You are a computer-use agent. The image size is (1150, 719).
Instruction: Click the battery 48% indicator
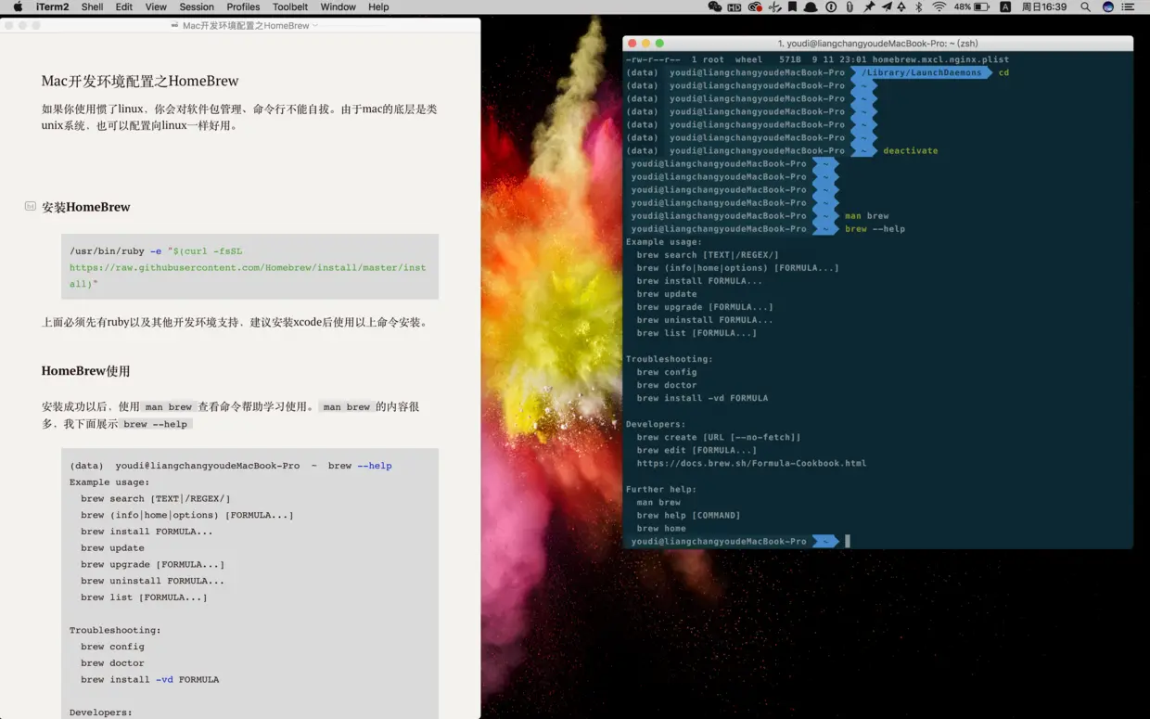[972, 6]
